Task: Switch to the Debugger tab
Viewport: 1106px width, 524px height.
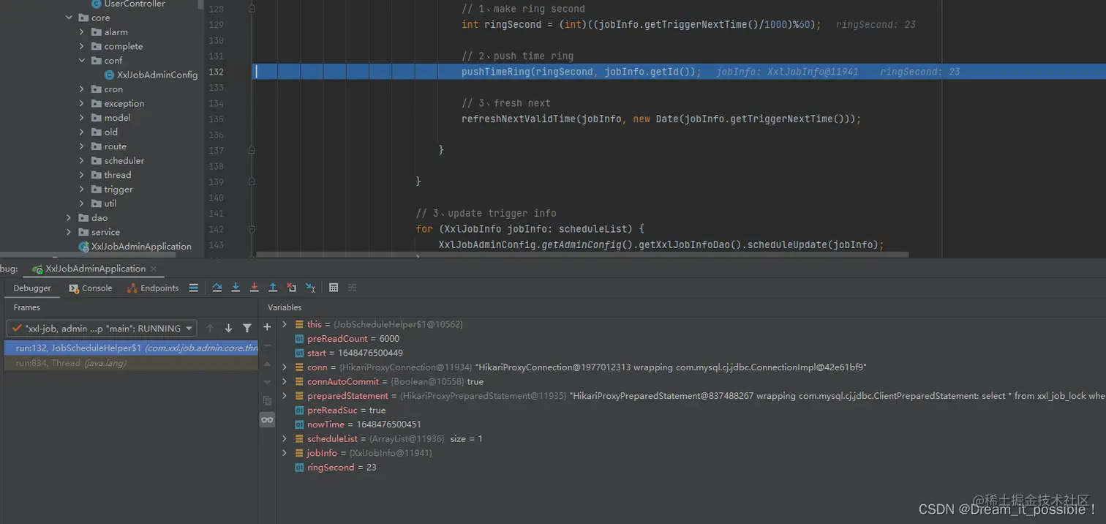Action: coord(32,288)
